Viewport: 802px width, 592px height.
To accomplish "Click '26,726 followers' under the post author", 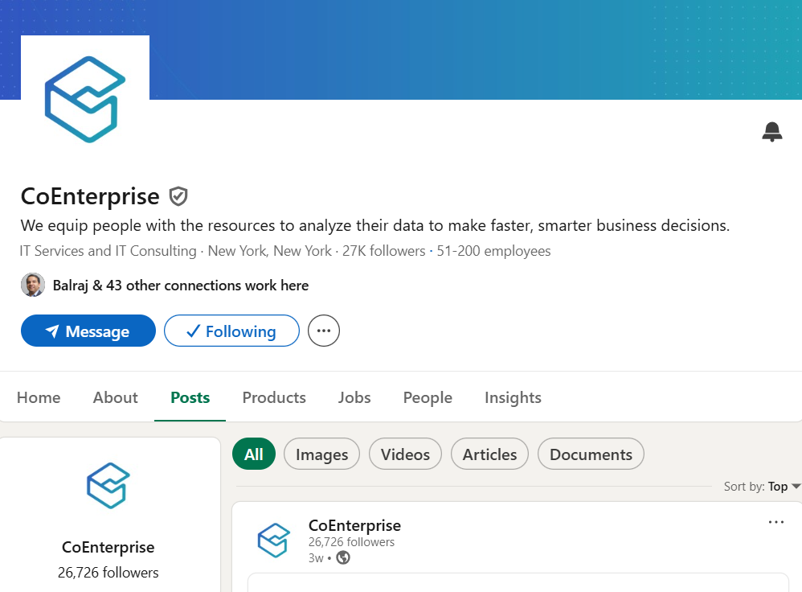I will tap(351, 542).
